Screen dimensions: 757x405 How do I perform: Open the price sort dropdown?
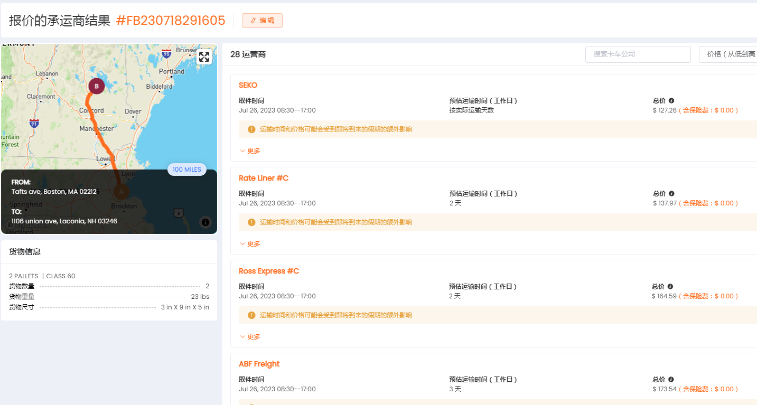728,54
